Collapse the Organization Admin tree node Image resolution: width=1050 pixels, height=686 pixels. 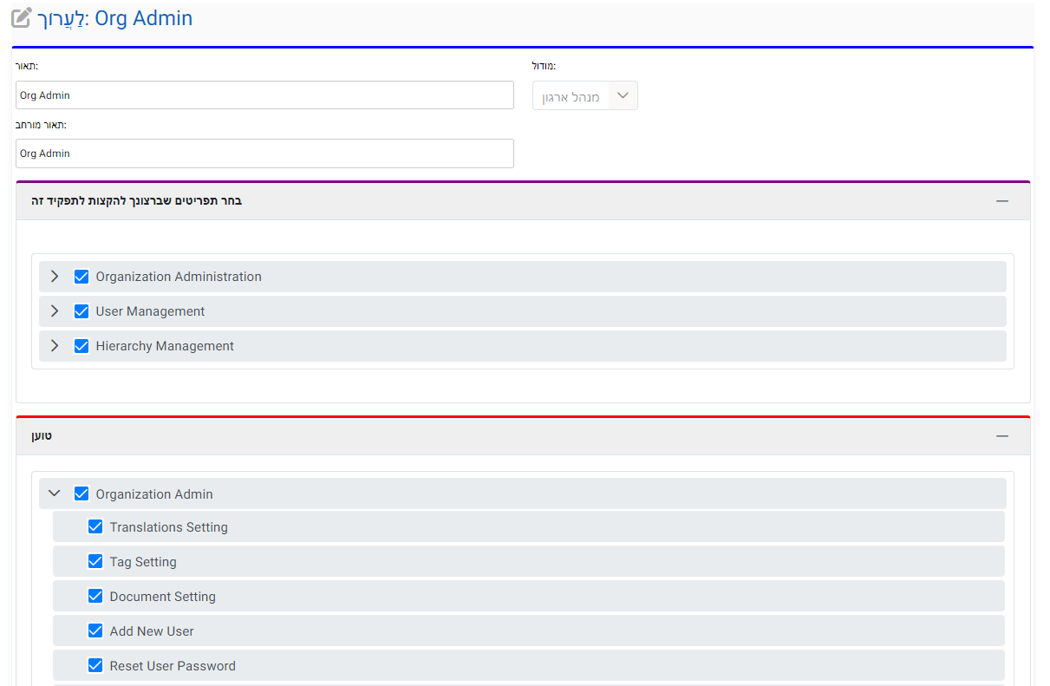55,494
